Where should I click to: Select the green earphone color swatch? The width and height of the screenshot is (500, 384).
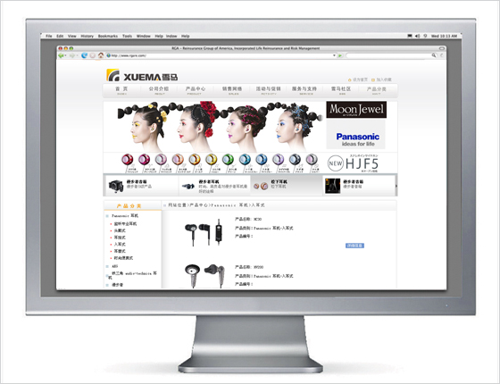tap(228, 159)
